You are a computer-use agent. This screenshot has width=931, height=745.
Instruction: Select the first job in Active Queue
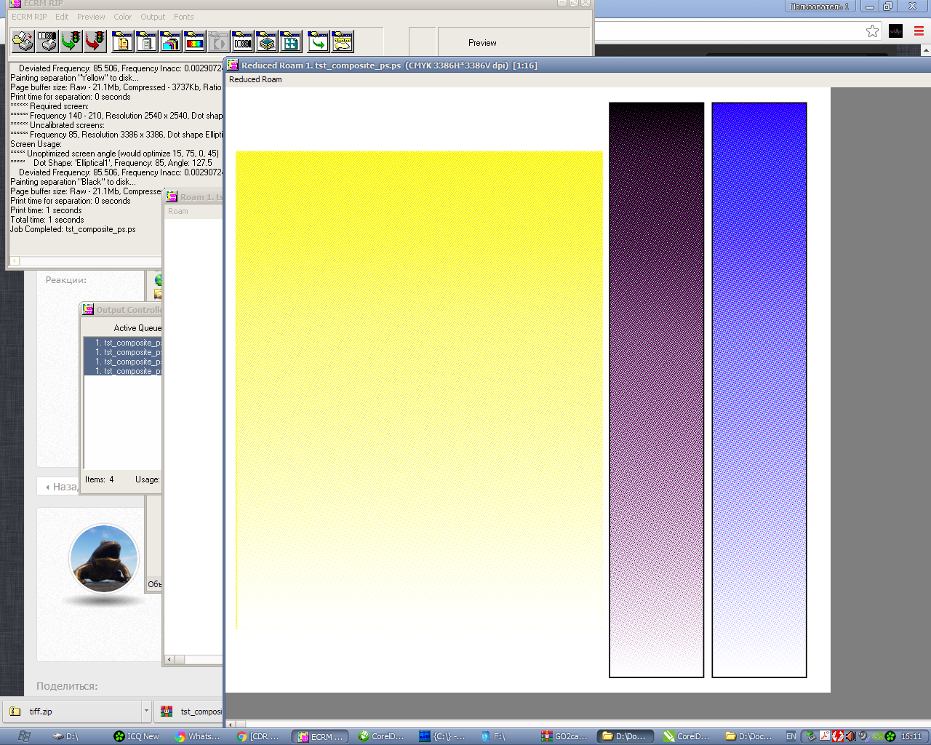(124, 343)
